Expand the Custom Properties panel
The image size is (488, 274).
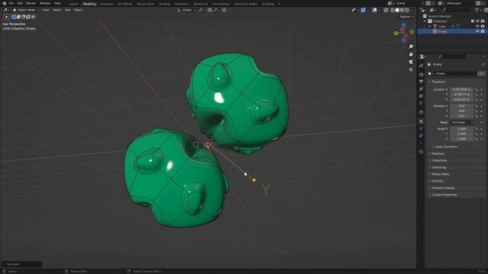coord(443,195)
